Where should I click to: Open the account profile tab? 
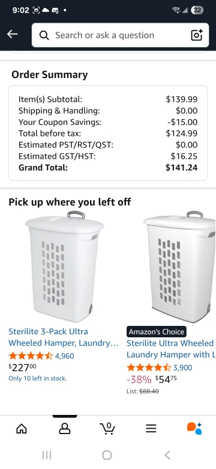(65, 429)
